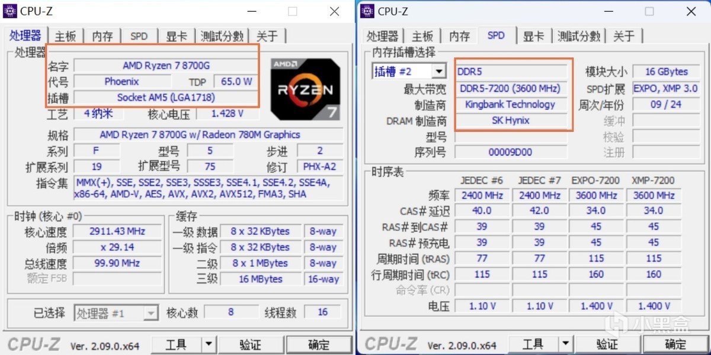Open the 关于 tab in right window
Image resolution: width=711 pixels, height=355 pixels.
coord(624,36)
